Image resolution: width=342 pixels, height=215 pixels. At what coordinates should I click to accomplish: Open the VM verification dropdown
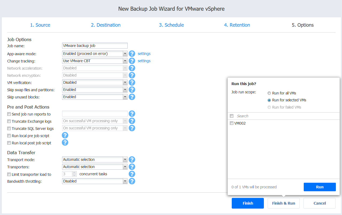pyautogui.click(x=95, y=82)
